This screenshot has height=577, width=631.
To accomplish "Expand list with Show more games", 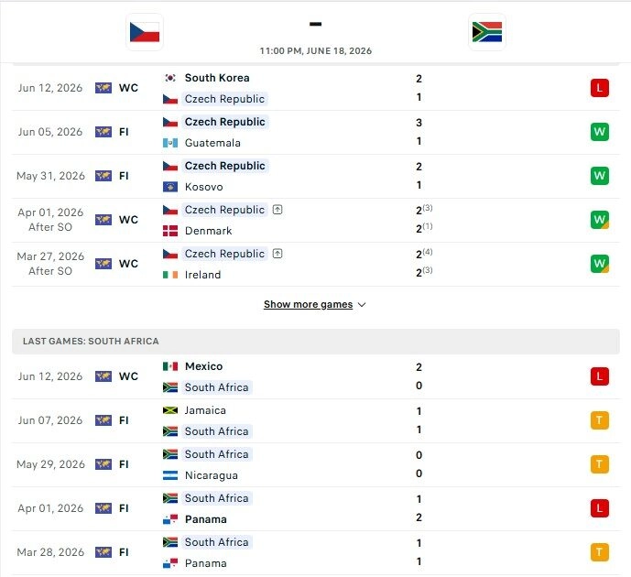I will tap(308, 305).
